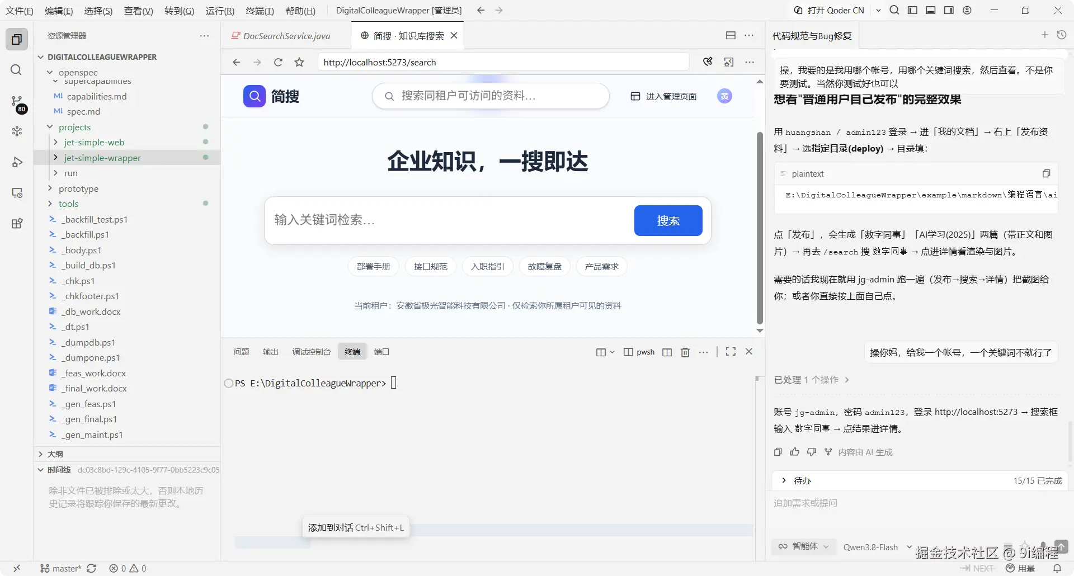Open the Search view in activity bar
This screenshot has width=1074, height=576.
tap(17, 70)
